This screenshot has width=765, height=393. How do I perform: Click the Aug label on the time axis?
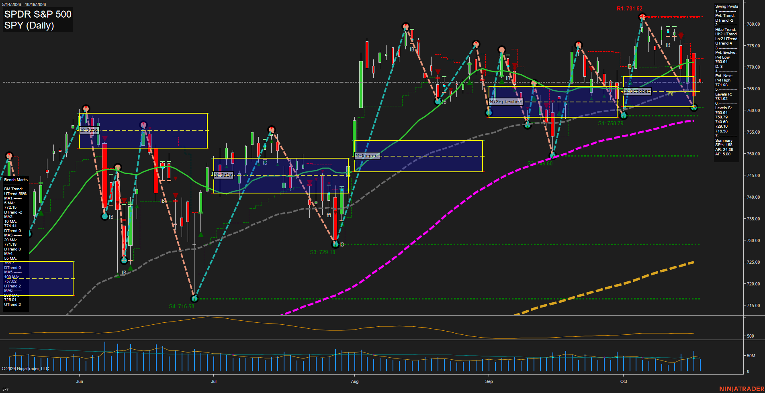tap(354, 381)
